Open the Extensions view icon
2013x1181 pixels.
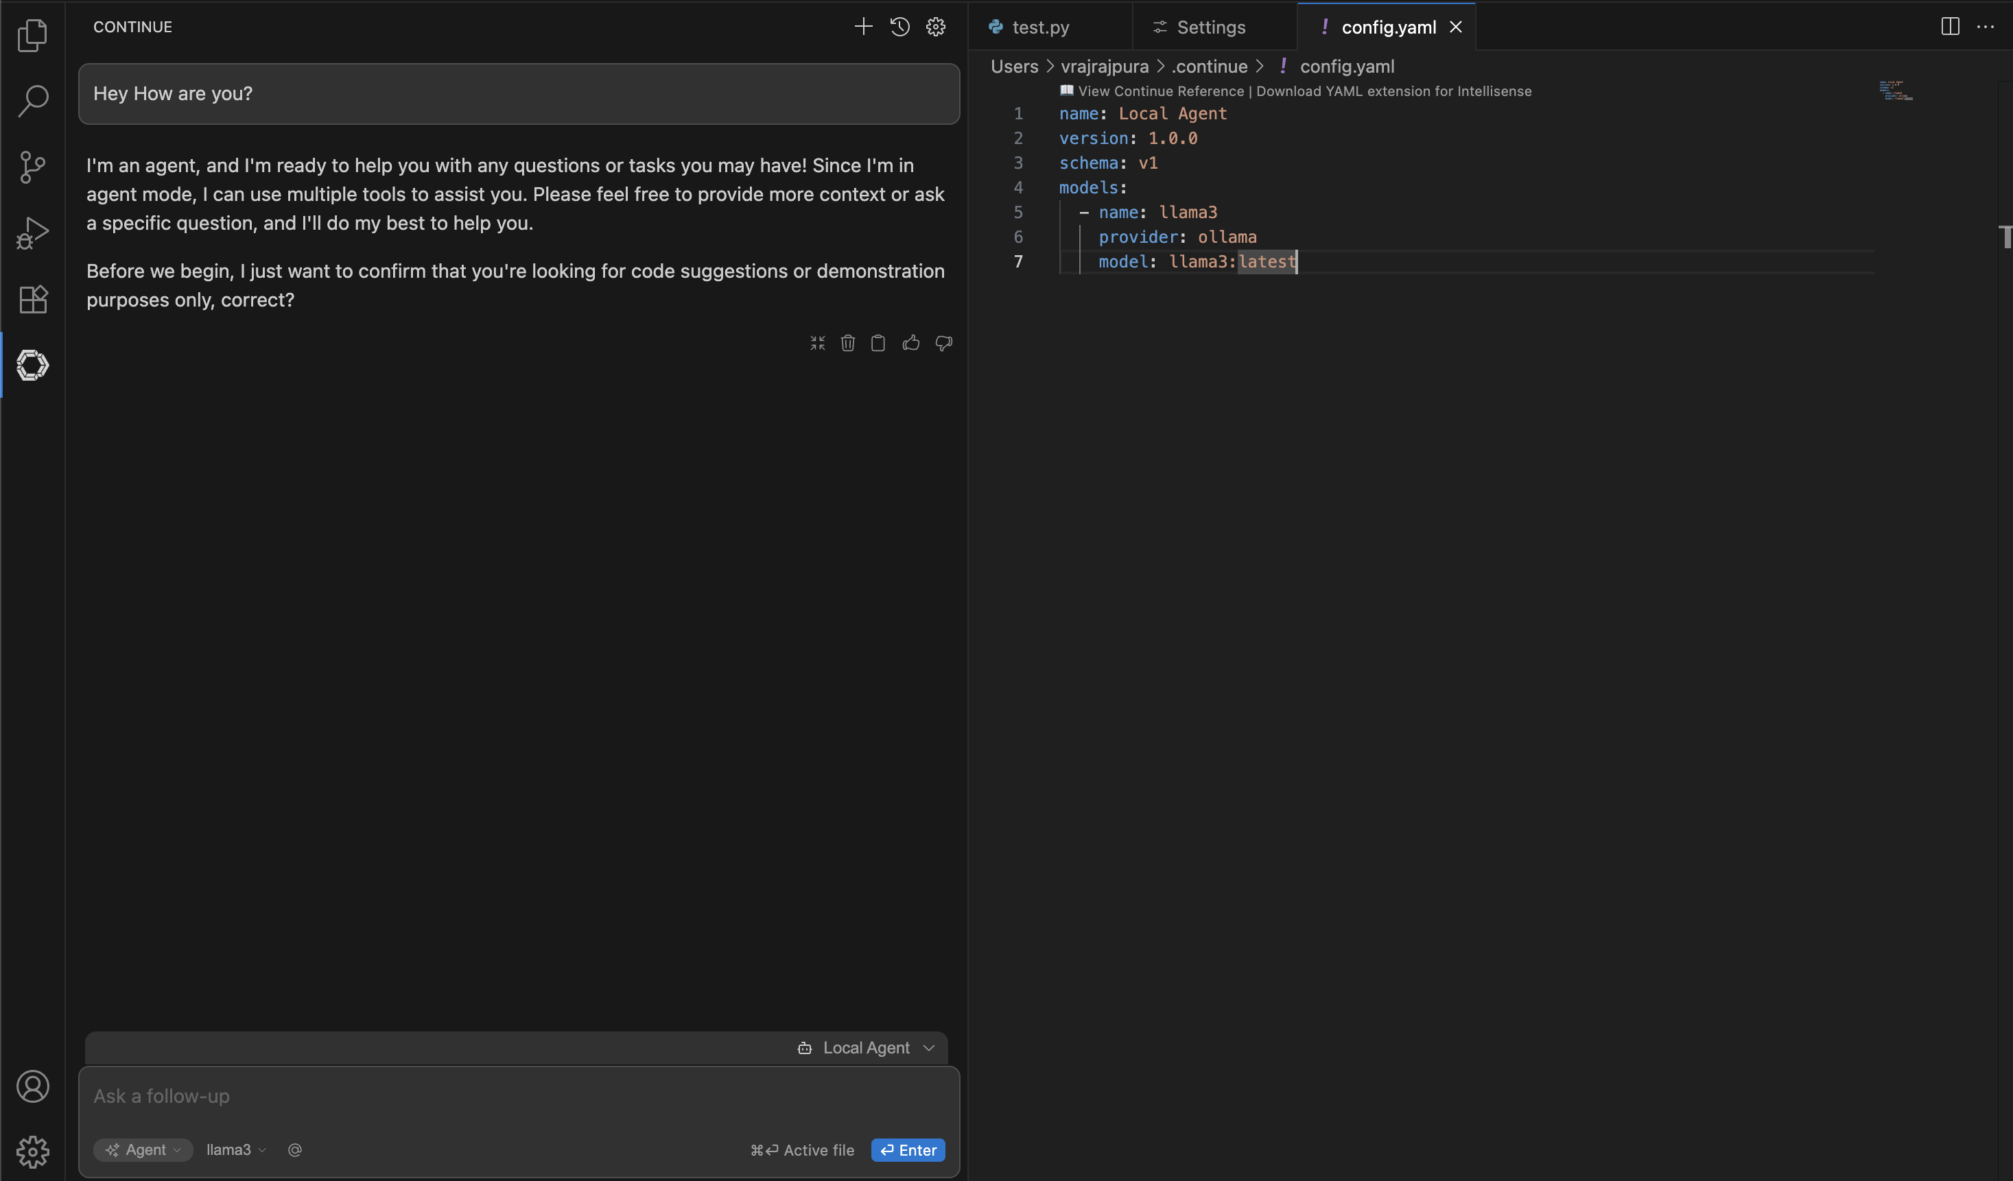pyautogui.click(x=33, y=300)
